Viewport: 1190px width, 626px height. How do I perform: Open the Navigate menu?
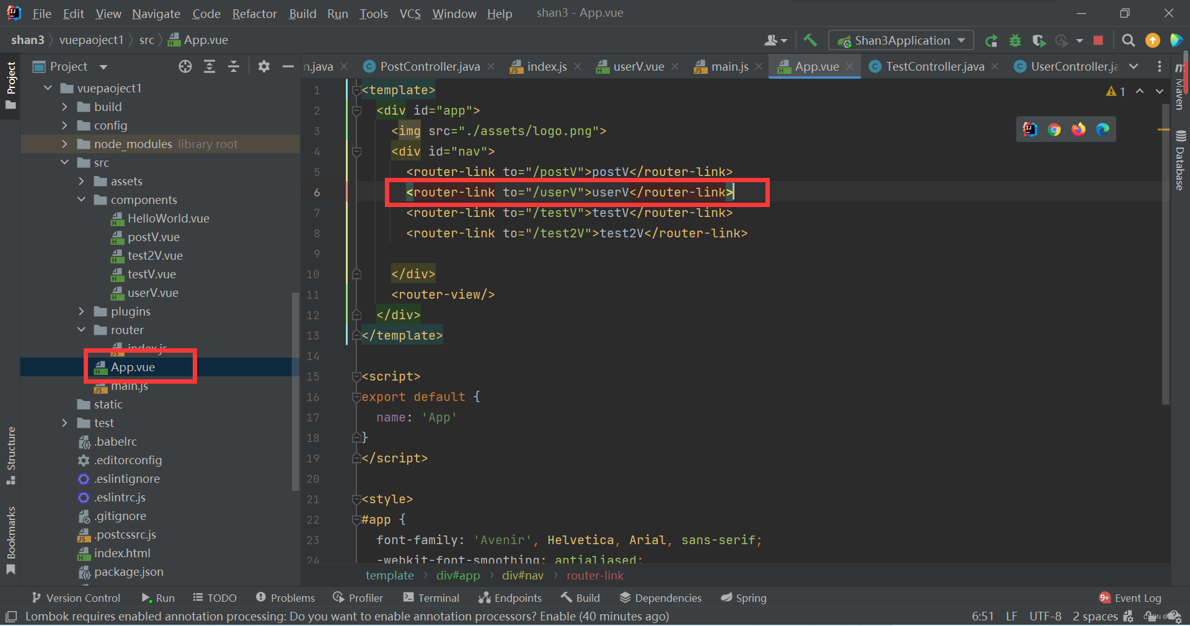[156, 13]
